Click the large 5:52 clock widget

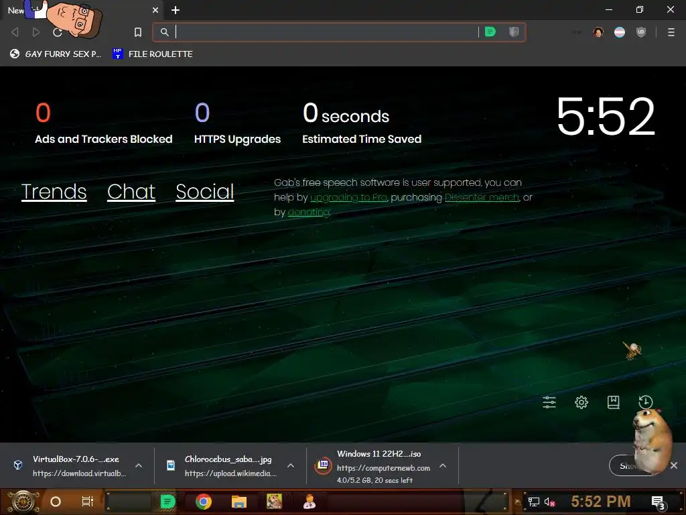point(606,117)
